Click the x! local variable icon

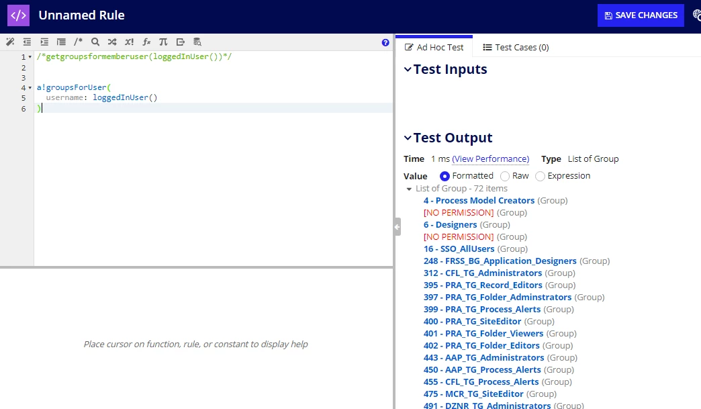point(129,42)
